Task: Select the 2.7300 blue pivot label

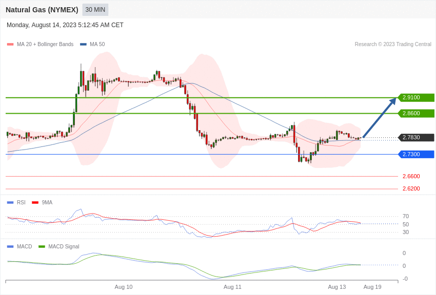Action: 416,154
